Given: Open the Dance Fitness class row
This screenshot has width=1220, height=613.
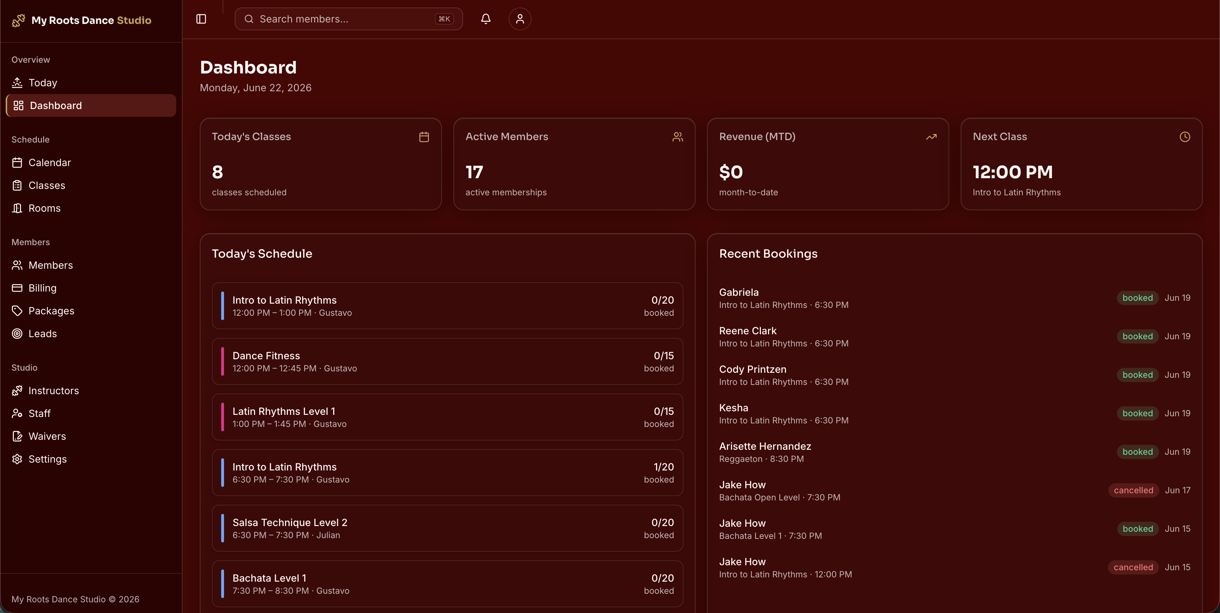Looking at the screenshot, I should click(448, 361).
